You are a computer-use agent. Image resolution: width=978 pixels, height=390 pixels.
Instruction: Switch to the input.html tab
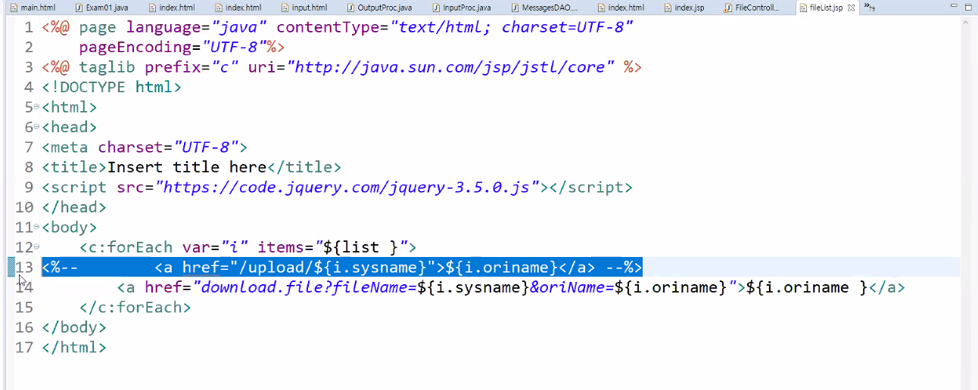[304, 8]
